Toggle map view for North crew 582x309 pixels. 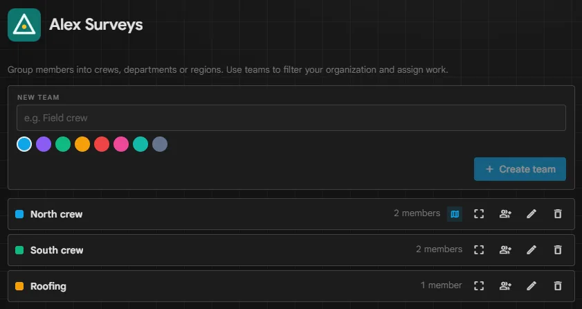click(x=455, y=214)
